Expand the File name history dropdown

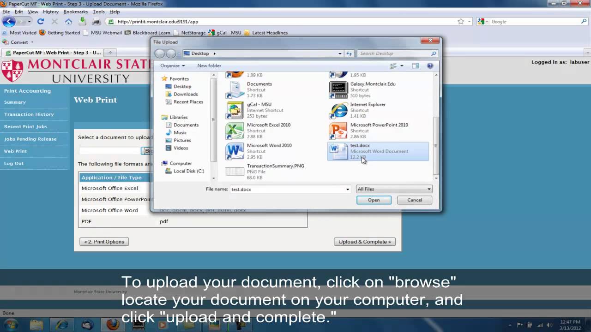[x=348, y=189]
